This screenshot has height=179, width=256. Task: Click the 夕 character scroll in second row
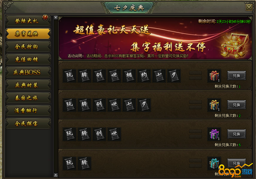pyautogui.click(x=144, y=105)
